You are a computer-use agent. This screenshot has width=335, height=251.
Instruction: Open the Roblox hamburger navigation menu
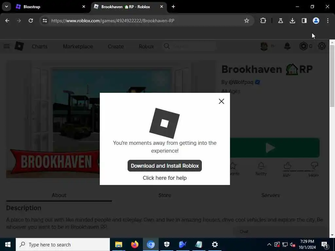pos(7,46)
